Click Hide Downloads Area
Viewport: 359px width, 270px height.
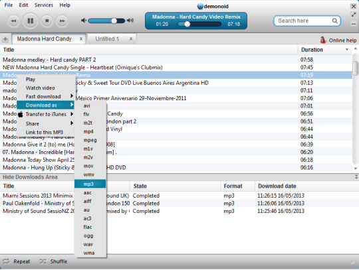click(30, 177)
